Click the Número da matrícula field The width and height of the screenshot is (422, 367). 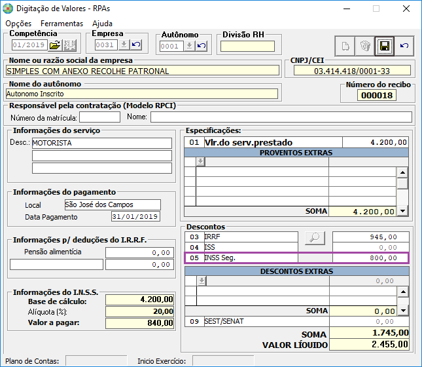click(100, 117)
